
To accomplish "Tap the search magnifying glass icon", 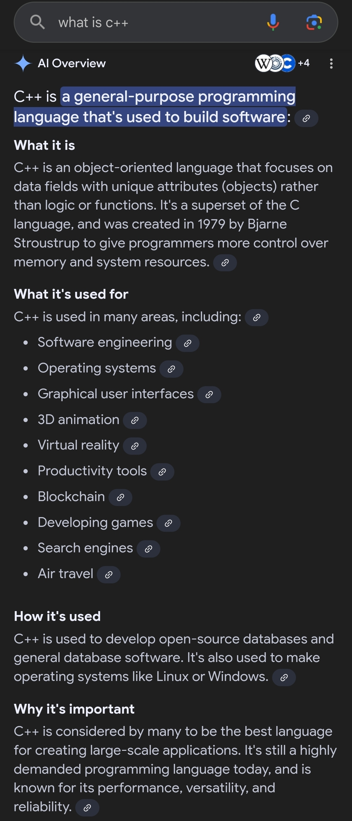I will coord(37,22).
